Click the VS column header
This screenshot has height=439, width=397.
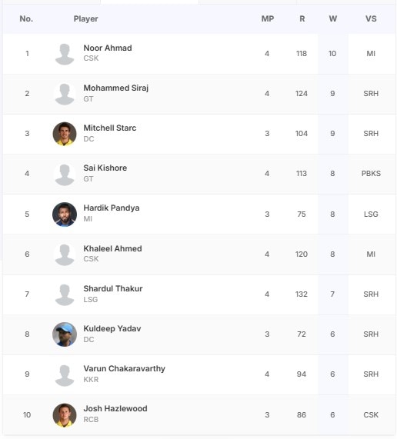pos(371,18)
